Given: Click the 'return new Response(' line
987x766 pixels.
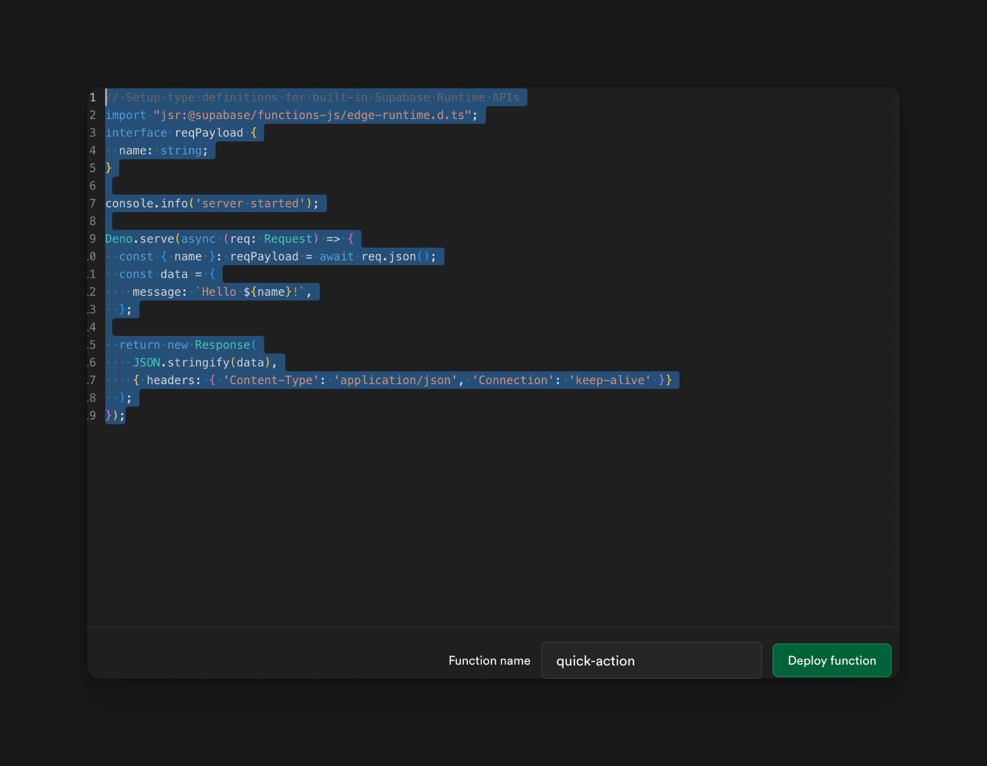Looking at the screenshot, I should pos(187,345).
